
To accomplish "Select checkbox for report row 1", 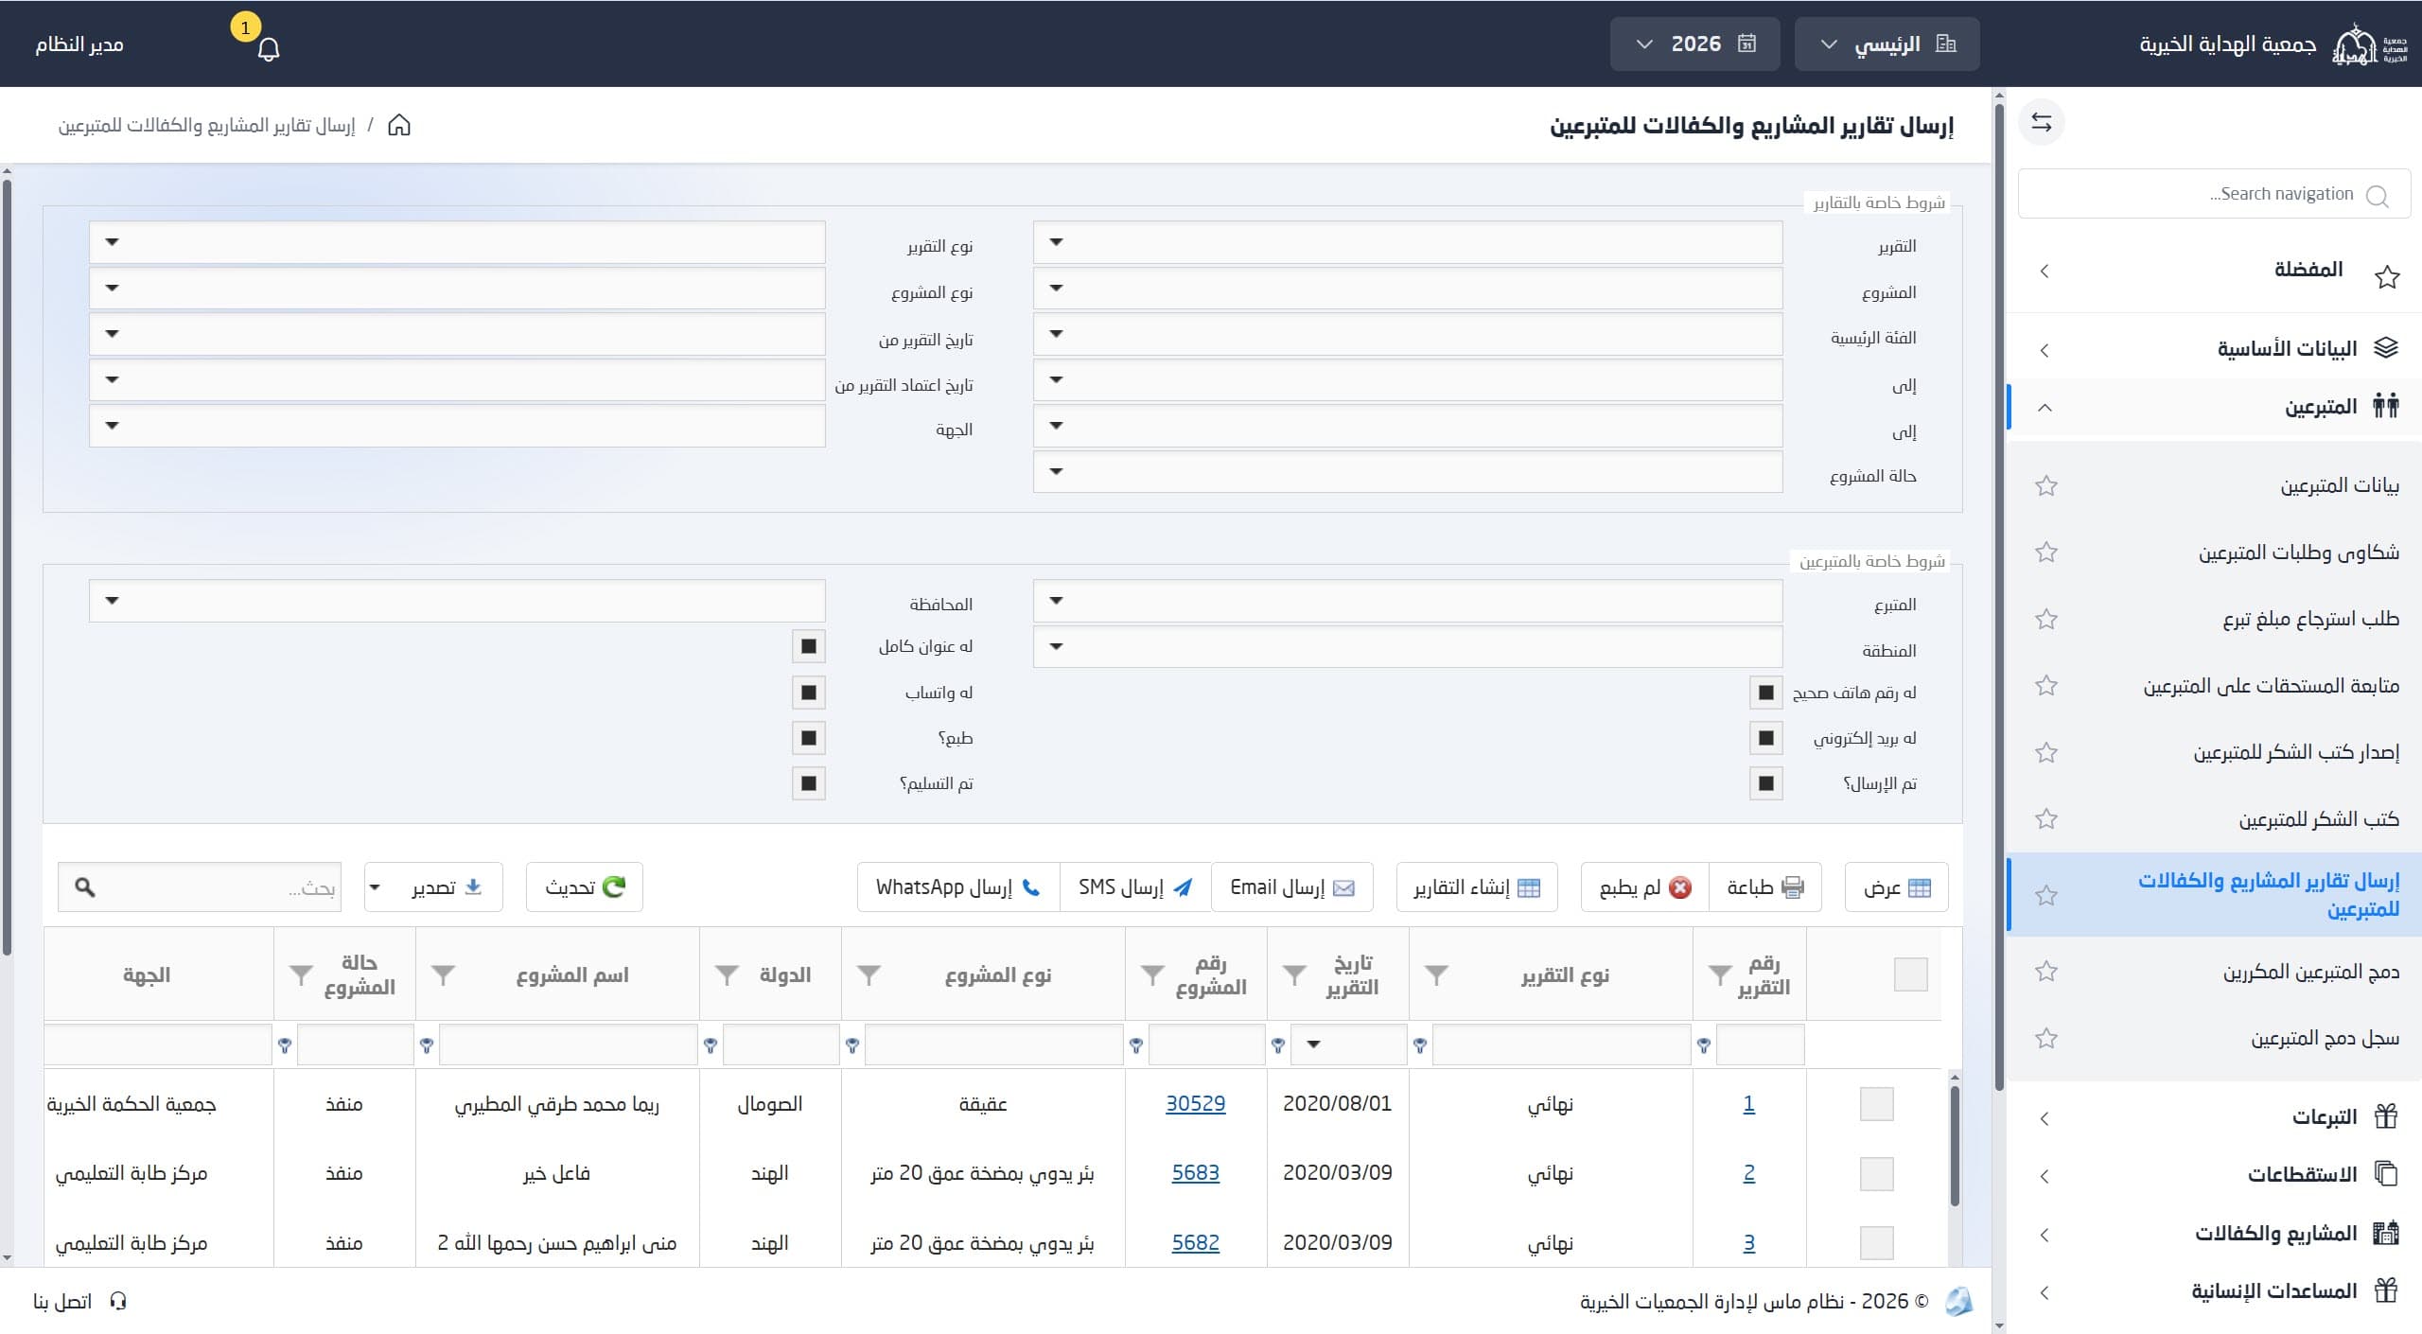I will click(1876, 1104).
